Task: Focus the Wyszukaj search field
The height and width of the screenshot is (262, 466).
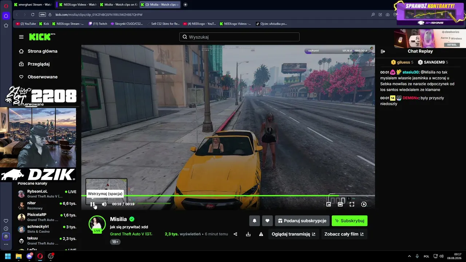Action: [x=239, y=37]
